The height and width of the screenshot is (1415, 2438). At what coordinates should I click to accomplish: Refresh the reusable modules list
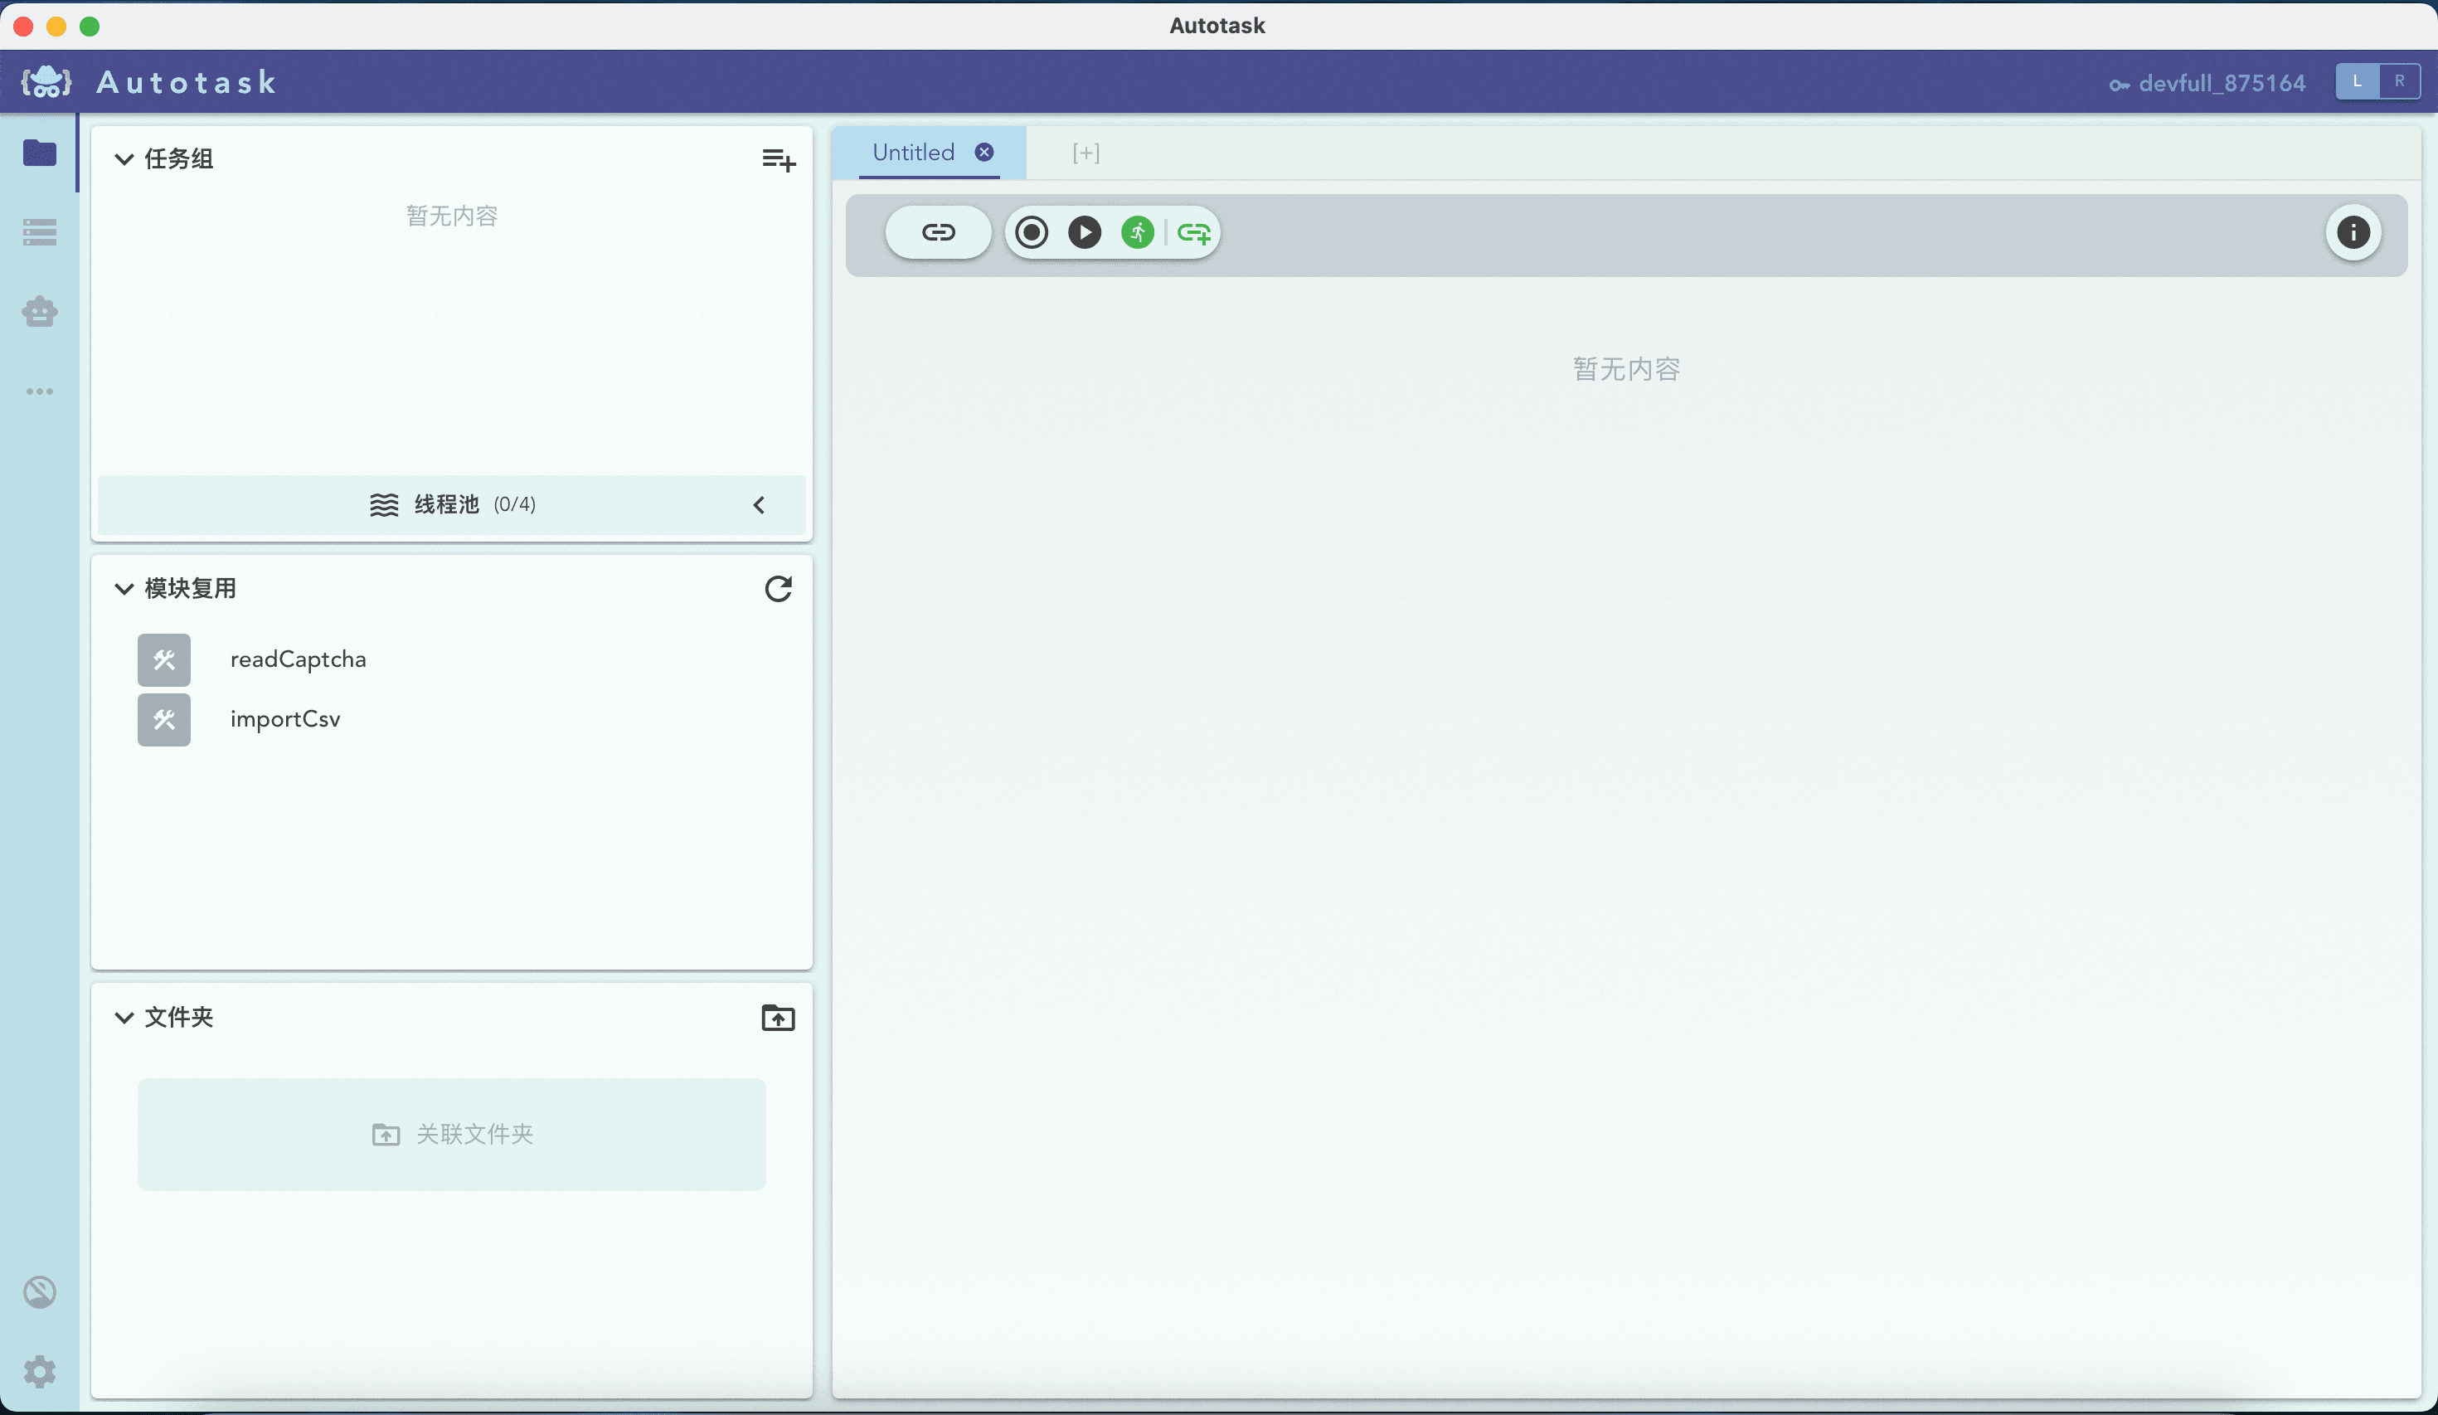778,588
